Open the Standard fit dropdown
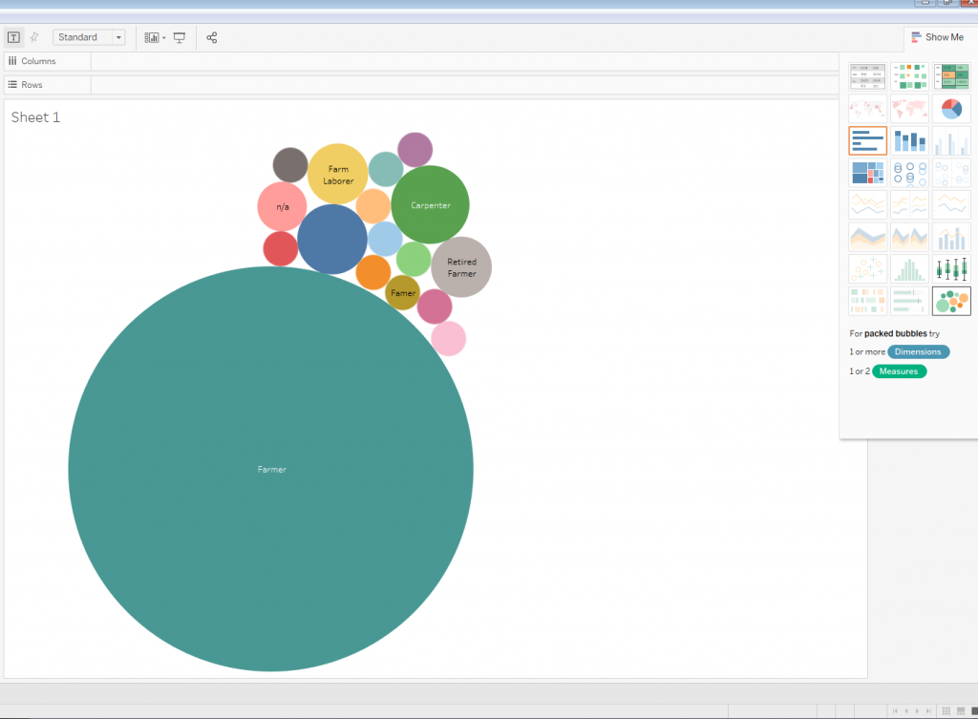Image resolution: width=978 pixels, height=719 pixels. pyautogui.click(x=117, y=37)
